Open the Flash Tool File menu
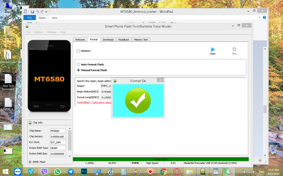This screenshot has height=176, width=283. pyautogui.click(x=28, y=32)
